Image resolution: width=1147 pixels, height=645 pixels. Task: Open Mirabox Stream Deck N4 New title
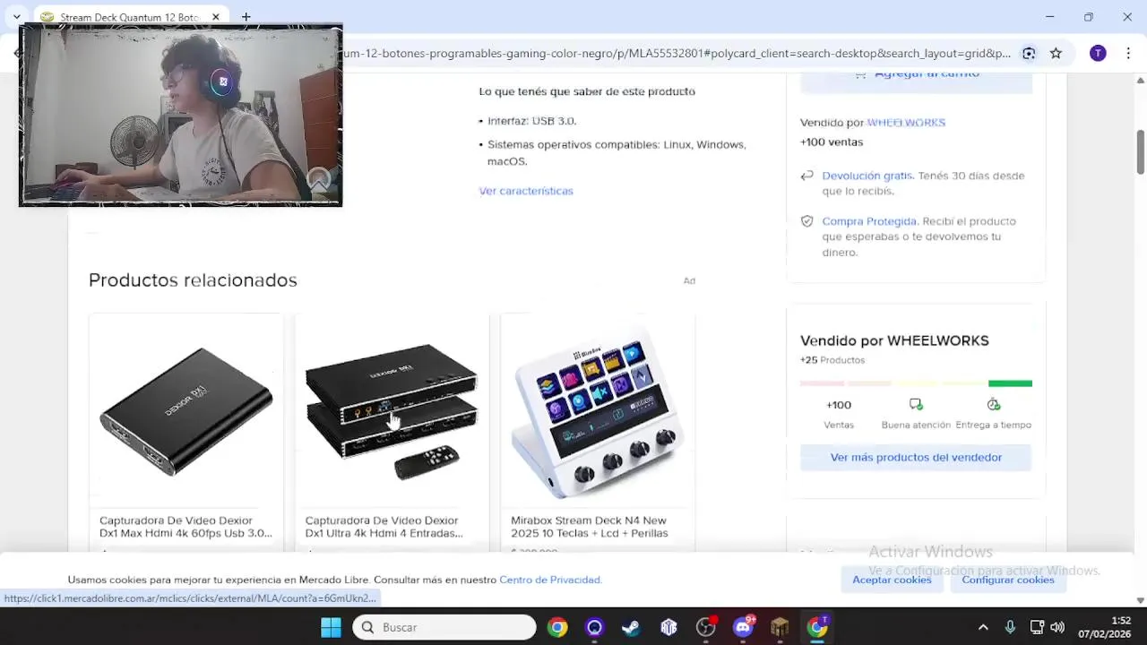tap(589, 527)
